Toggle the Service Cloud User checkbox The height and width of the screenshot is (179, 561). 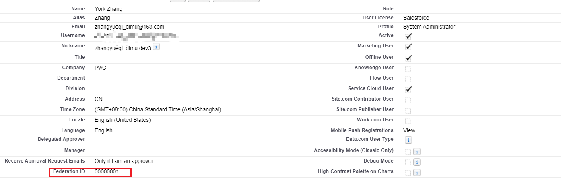coord(409,89)
